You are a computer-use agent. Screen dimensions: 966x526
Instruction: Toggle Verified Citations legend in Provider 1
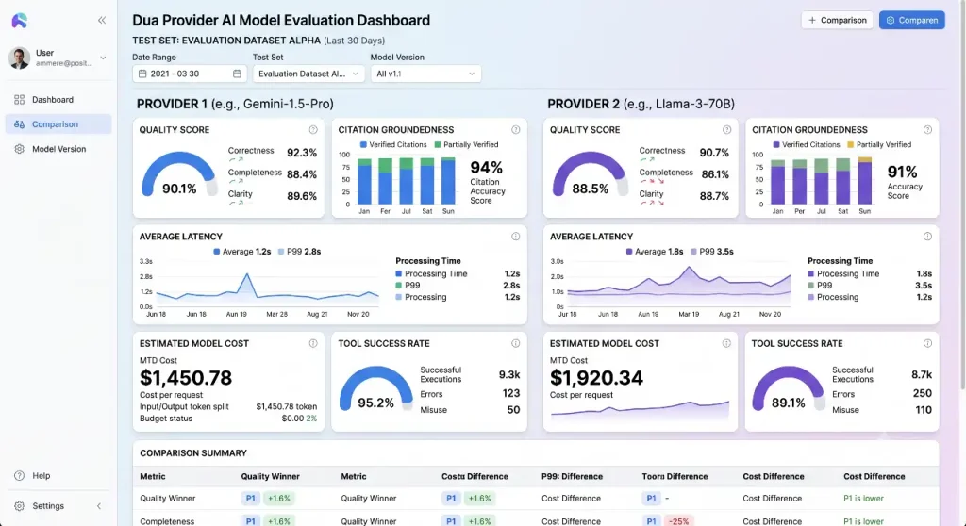(x=393, y=145)
